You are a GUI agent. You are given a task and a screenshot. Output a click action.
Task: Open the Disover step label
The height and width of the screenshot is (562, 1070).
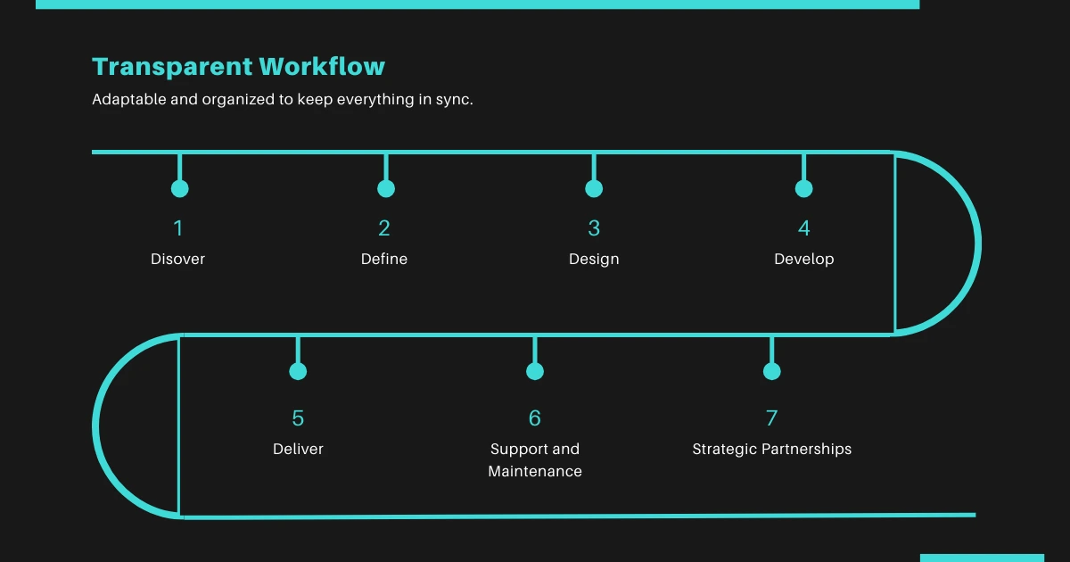pos(178,259)
